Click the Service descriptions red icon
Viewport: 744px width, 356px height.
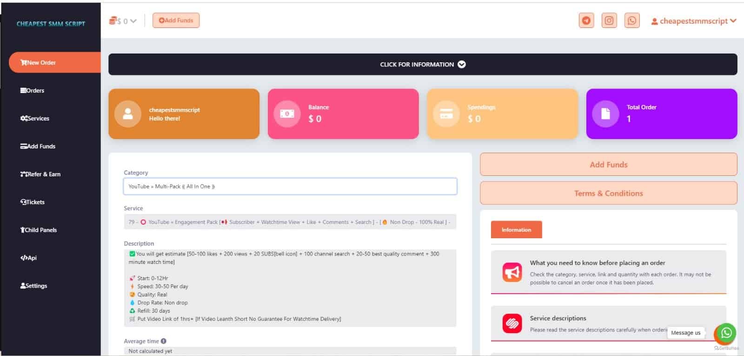tap(512, 323)
